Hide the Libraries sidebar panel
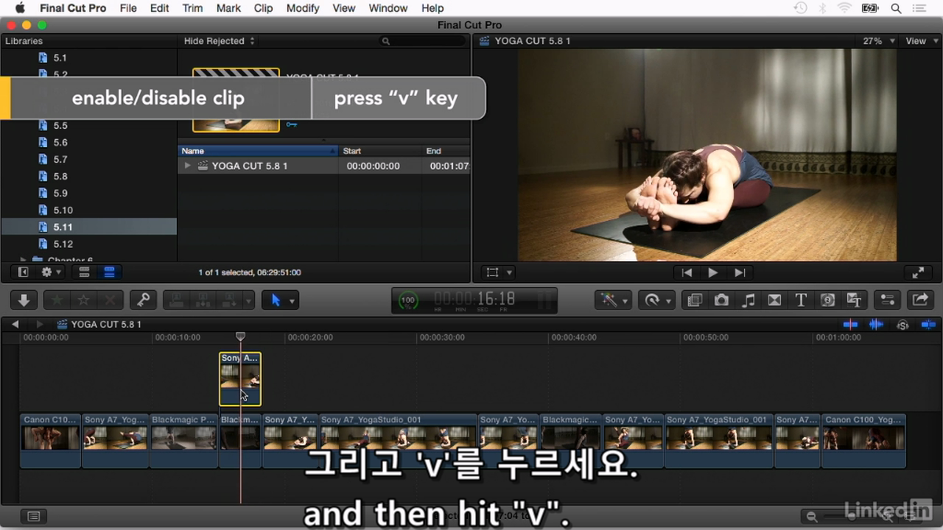 point(23,272)
